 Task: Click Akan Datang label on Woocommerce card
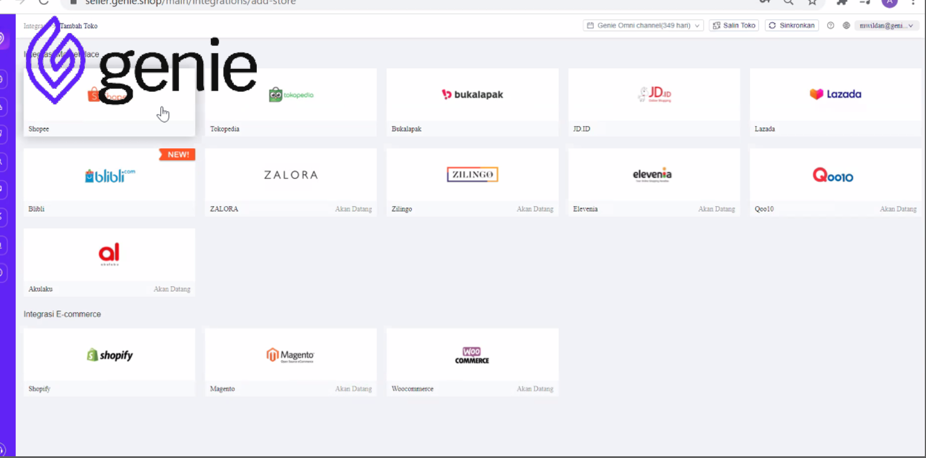pos(535,389)
